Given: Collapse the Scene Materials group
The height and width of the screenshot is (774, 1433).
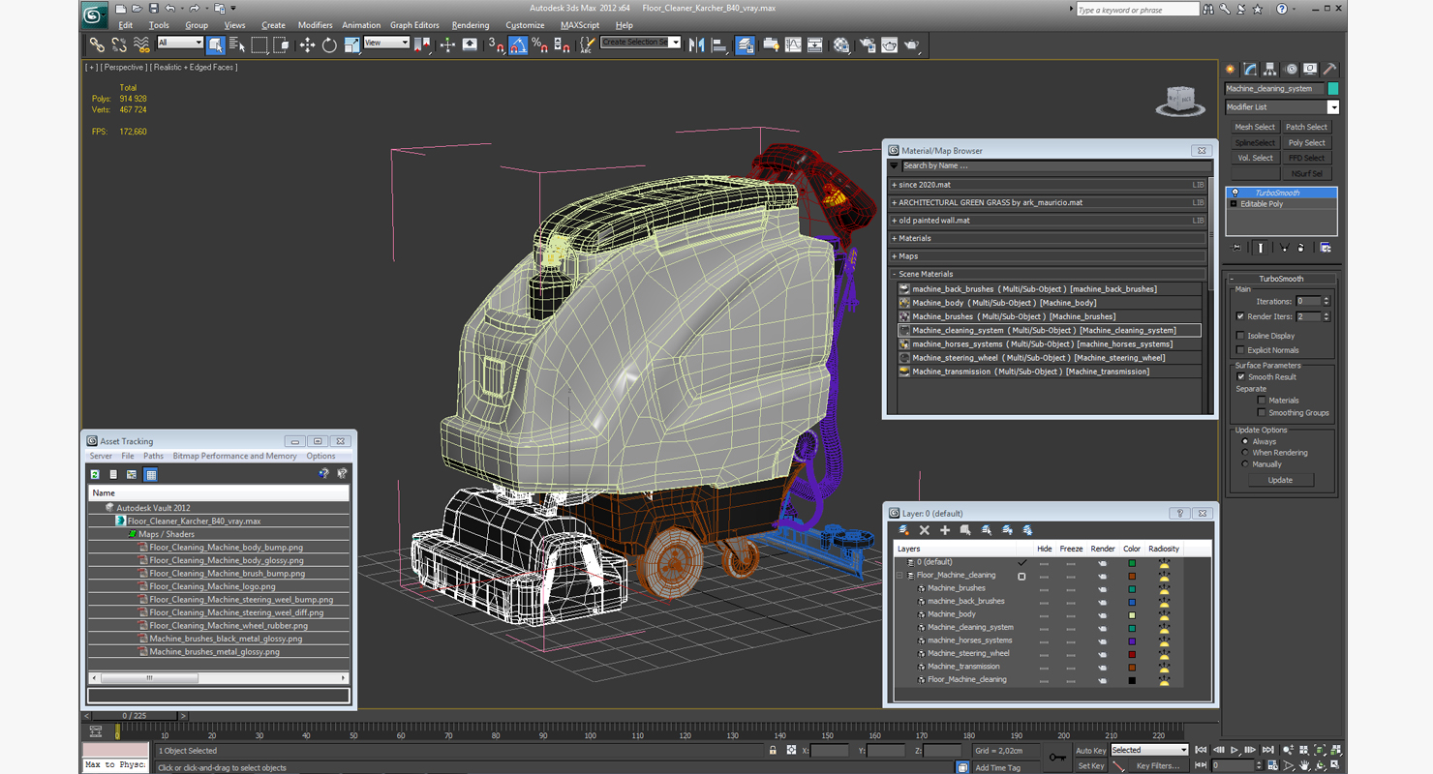Looking at the screenshot, I should [1048, 274].
